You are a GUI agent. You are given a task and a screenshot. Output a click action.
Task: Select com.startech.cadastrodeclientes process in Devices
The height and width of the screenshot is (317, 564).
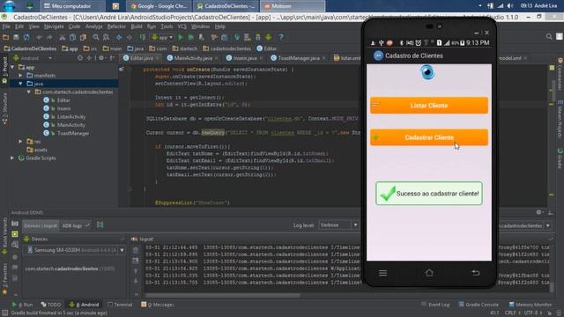point(70,269)
